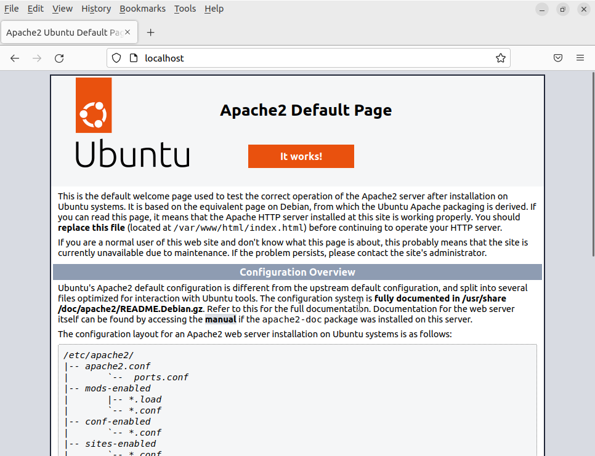Click the ports.conf entry in tree

click(x=161, y=377)
